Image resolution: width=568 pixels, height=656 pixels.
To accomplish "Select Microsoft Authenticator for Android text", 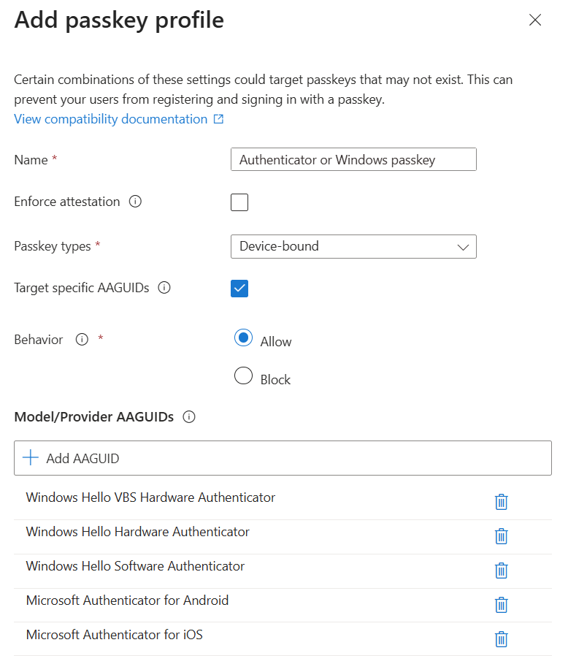I will coord(127,600).
